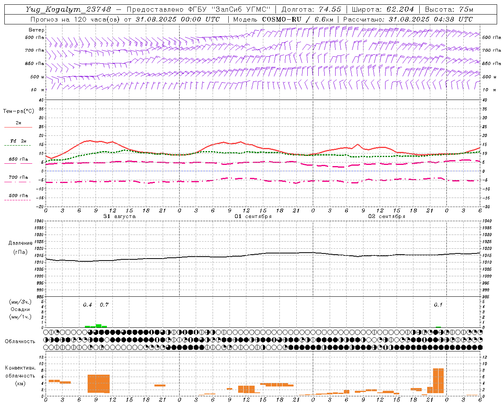Click the 0.1 precipitation amount value

(x=438, y=305)
